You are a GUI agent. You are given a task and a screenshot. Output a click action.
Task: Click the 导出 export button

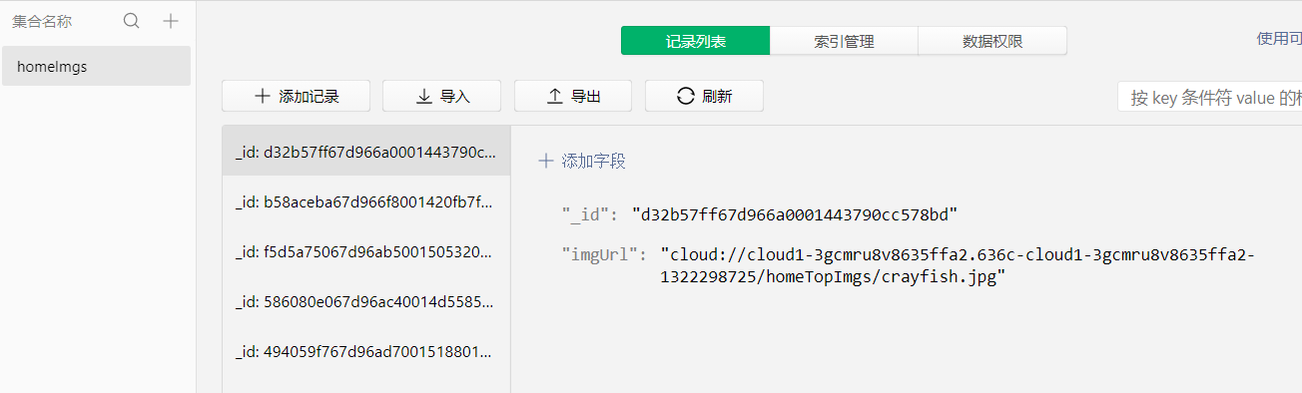pyautogui.click(x=573, y=96)
